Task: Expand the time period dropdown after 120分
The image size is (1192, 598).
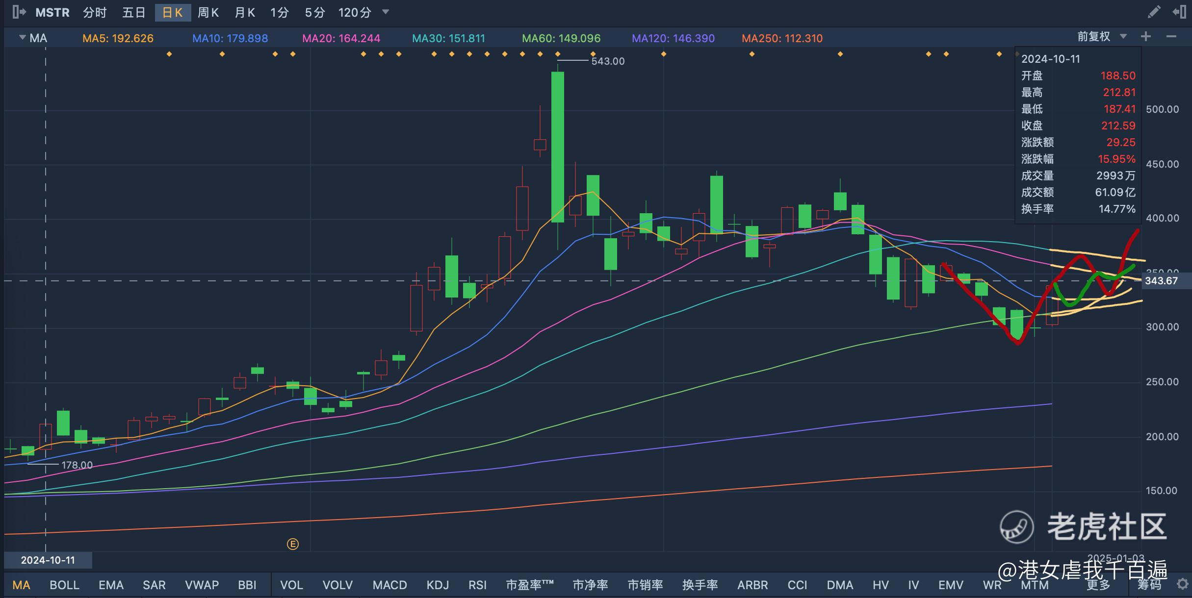Action: 386,12
